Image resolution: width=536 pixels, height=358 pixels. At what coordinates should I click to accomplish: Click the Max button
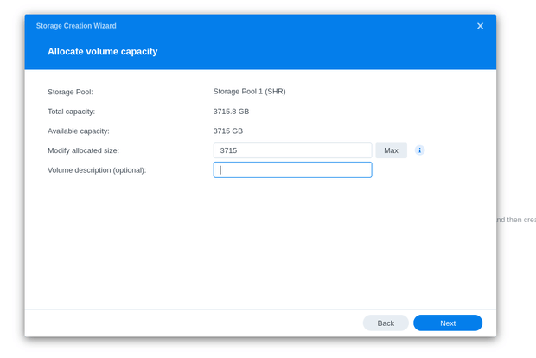click(391, 150)
